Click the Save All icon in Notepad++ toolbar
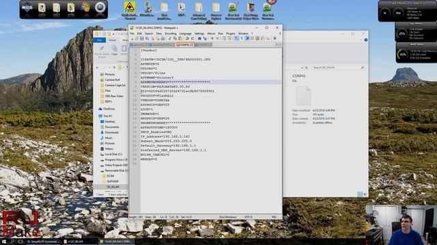Image resolution: width=437 pixels, height=245 pixels. pos(147,38)
